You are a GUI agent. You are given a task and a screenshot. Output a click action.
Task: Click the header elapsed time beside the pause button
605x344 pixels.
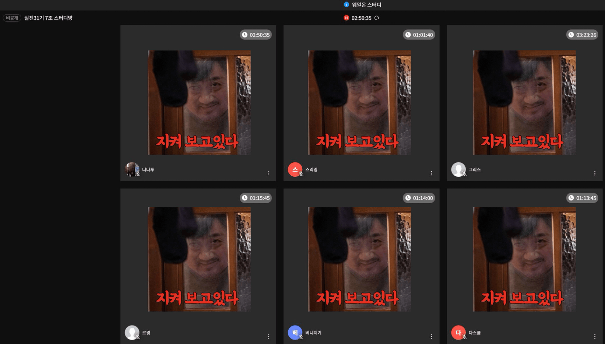[361, 18]
